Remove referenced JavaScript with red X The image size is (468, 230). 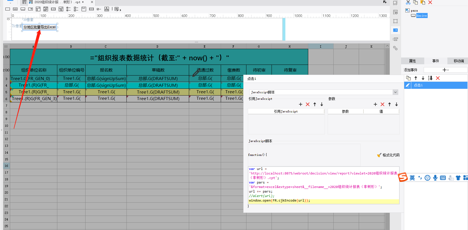pyautogui.click(x=308, y=104)
